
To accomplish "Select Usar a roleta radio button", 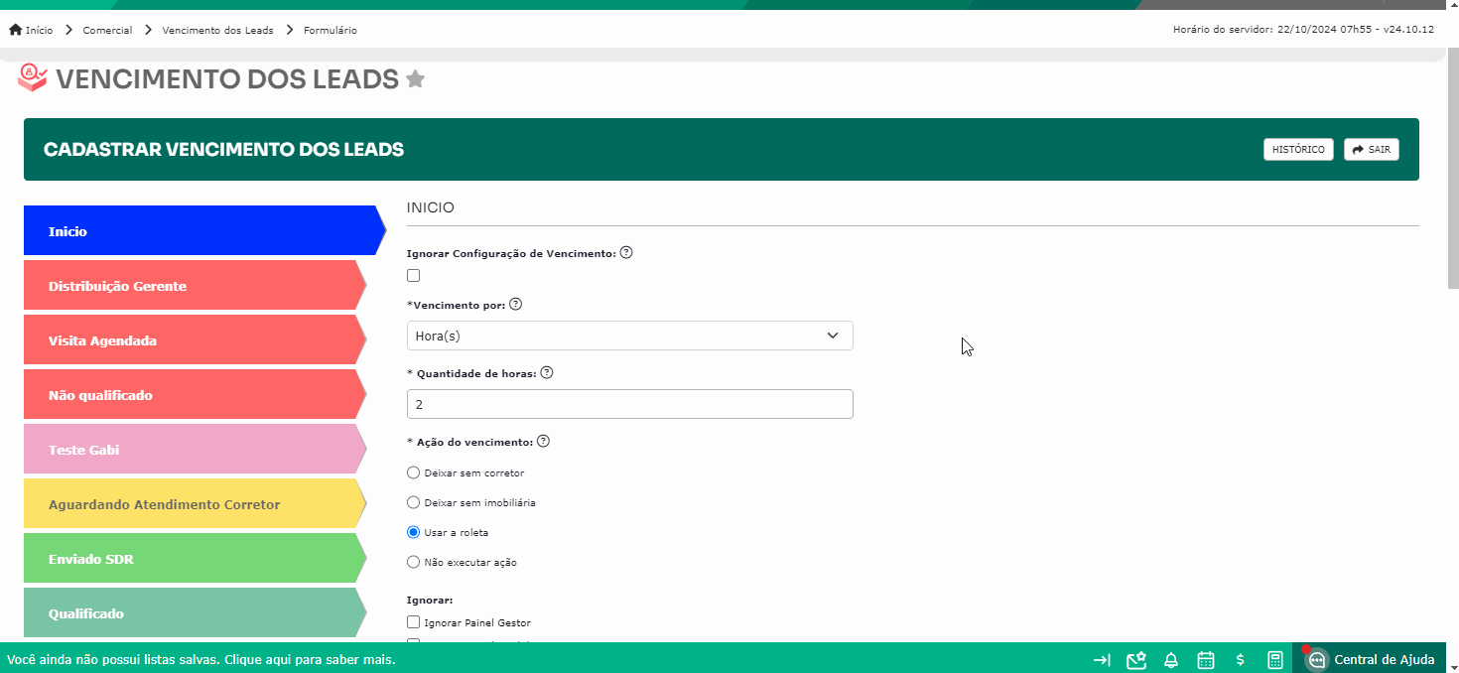I will click(414, 532).
